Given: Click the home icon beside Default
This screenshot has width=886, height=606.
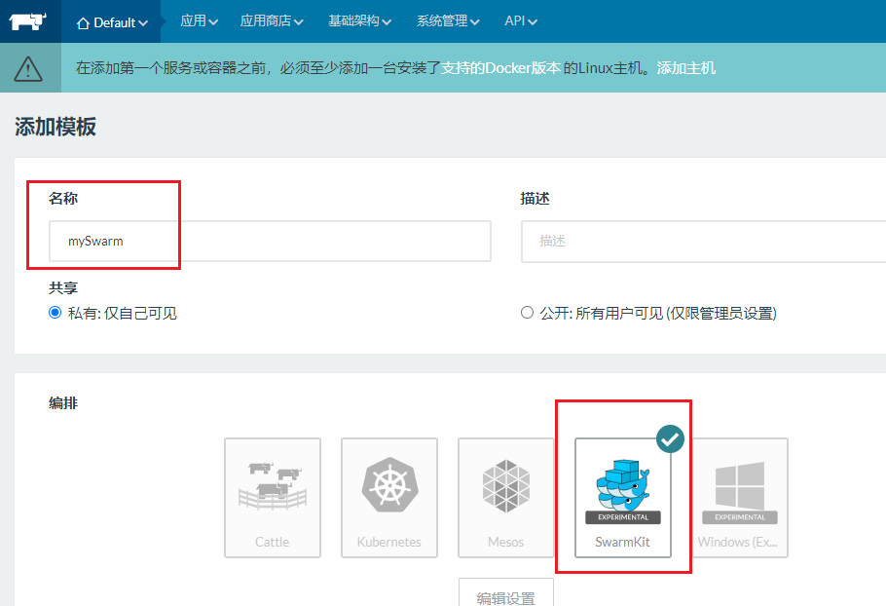Looking at the screenshot, I should (x=83, y=23).
